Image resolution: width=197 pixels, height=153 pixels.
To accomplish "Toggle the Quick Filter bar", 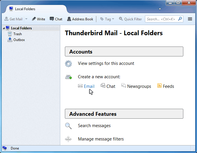I will tap(130, 19).
